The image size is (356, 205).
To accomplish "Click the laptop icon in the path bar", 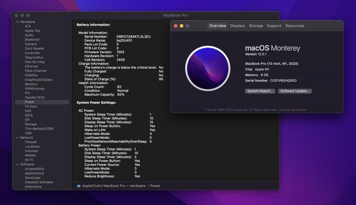I will click(x=79, y=186).
